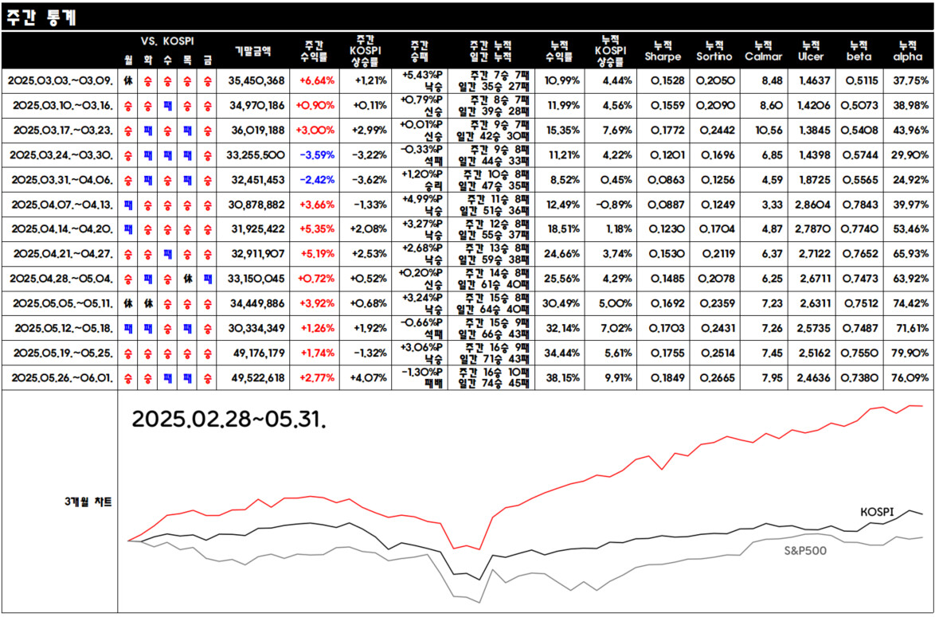This screenshot has height=617, width=935.
Task: Click the +5.43%P 낙승 result cell
Action: 421,80
